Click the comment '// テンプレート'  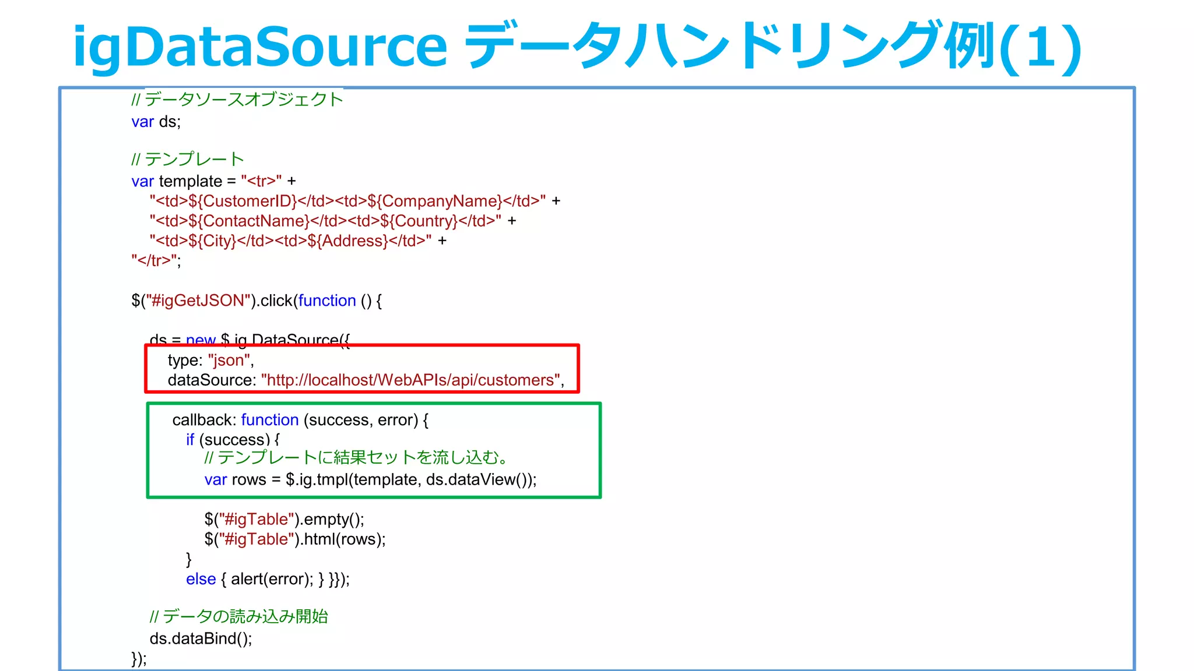188,158
